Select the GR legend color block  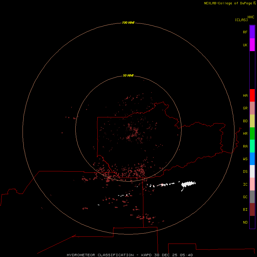coord(252,108)
